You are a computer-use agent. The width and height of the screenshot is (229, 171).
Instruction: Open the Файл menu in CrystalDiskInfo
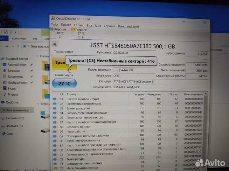pos(54,24)
